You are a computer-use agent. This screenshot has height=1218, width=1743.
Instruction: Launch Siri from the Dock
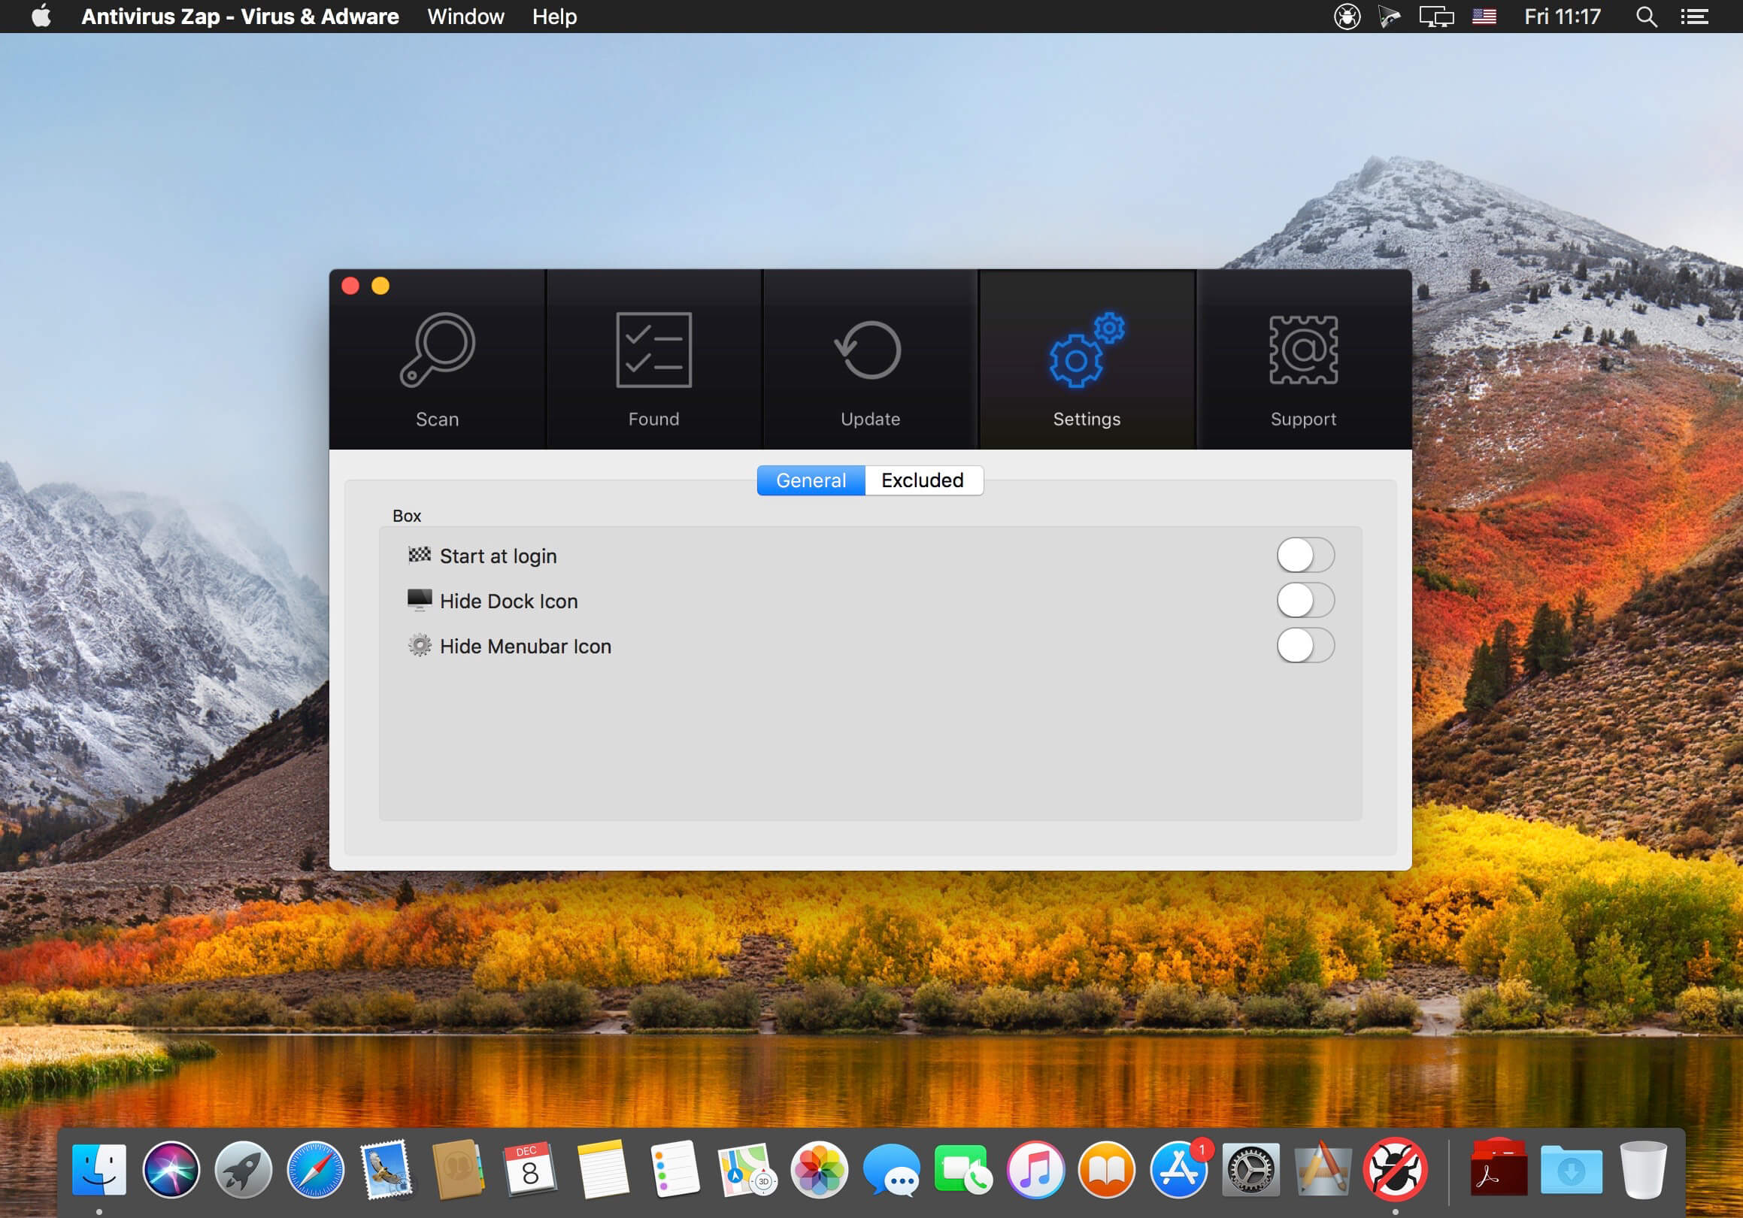[171, 1169]
